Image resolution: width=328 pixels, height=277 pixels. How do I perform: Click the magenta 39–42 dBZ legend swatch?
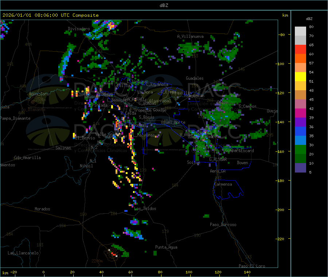pyautogui.click(x=300, y=113)
